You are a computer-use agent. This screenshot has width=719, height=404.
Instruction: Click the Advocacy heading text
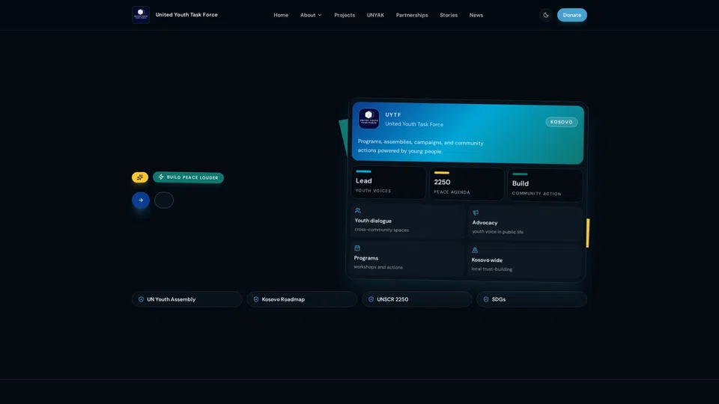point(485,223)
